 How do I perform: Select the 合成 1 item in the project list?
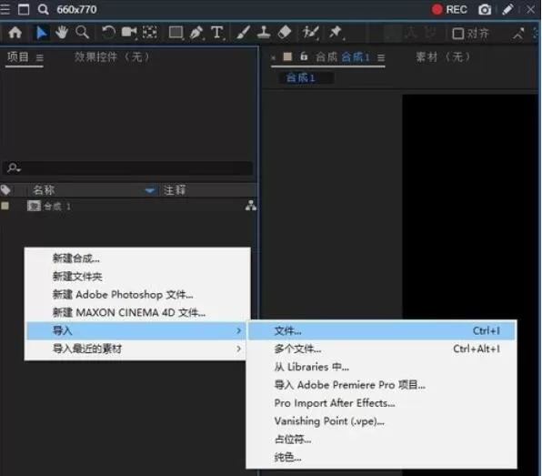click(57, 207)
